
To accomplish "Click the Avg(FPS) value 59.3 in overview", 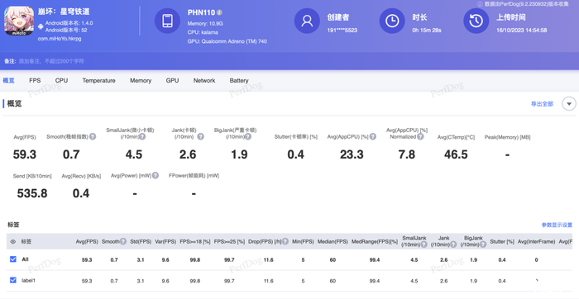I will tap(25, 154).
